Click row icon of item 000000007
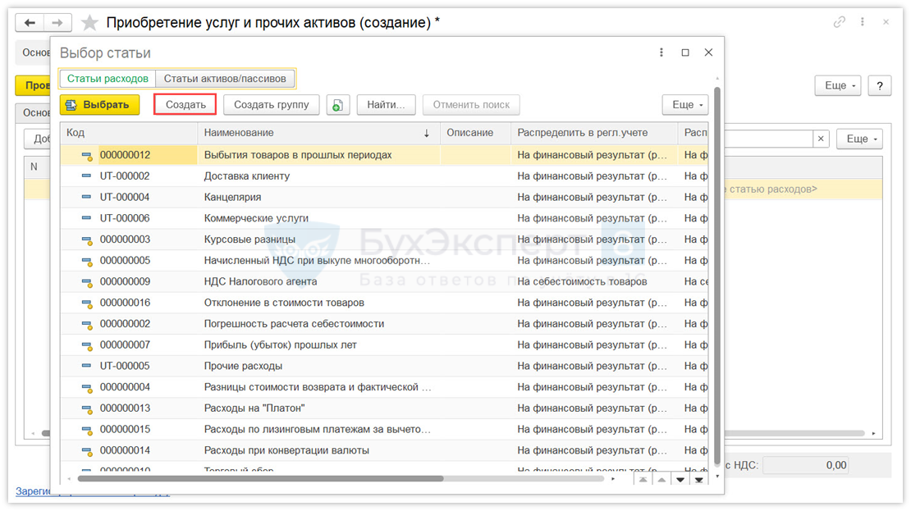Viewport: 911px width, 511px height. click(x=86, y=345)
